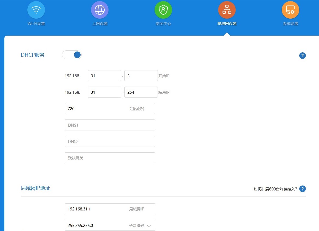Select the DNS2 input field
The image size is (319, 231).
110,141
